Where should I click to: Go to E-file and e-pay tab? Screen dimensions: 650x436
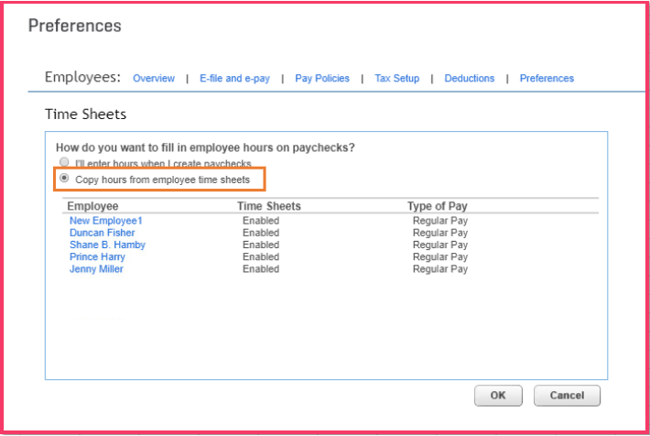pos(234,79)
